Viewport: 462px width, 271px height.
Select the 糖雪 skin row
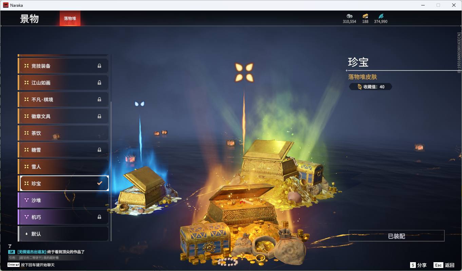point(63,150)
